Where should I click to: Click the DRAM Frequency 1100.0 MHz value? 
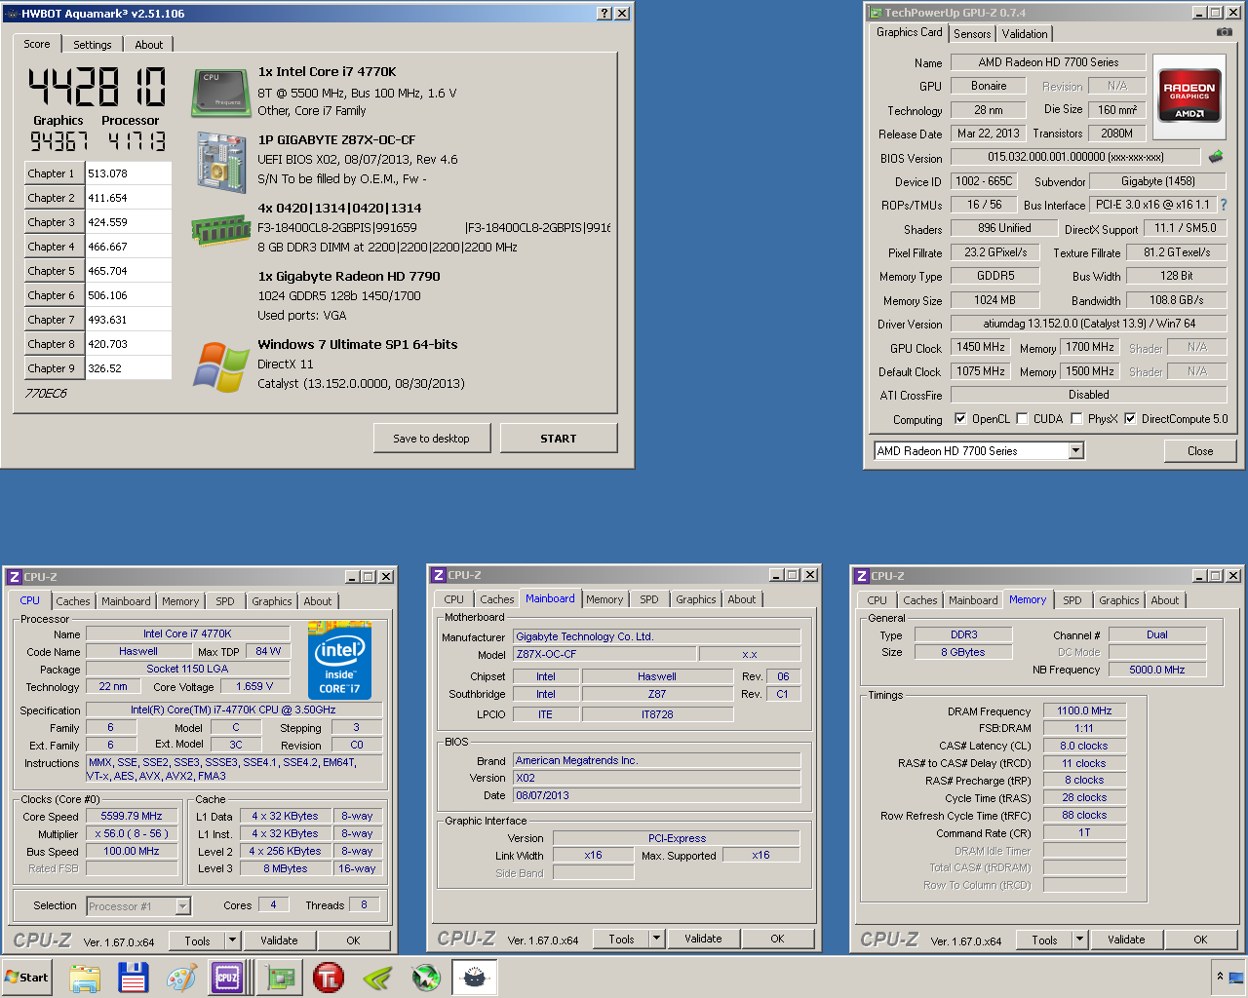(1084, 711)
